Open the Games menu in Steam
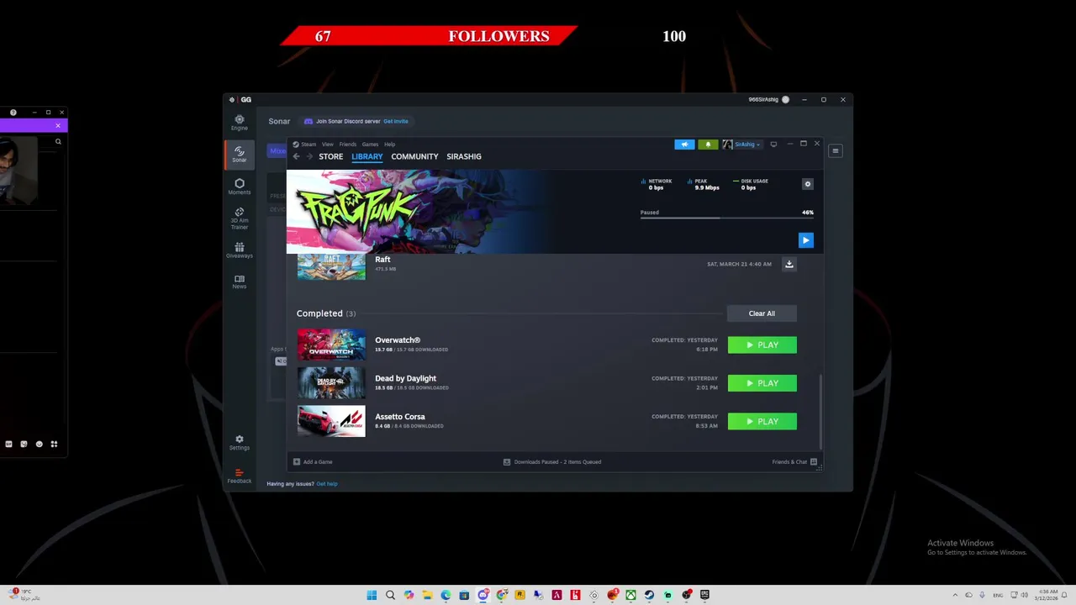Screen dimensions: 1076x605 pos(370,145)
